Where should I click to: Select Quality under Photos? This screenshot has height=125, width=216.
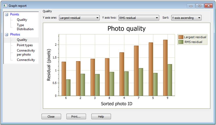click(x=22, y=40)
